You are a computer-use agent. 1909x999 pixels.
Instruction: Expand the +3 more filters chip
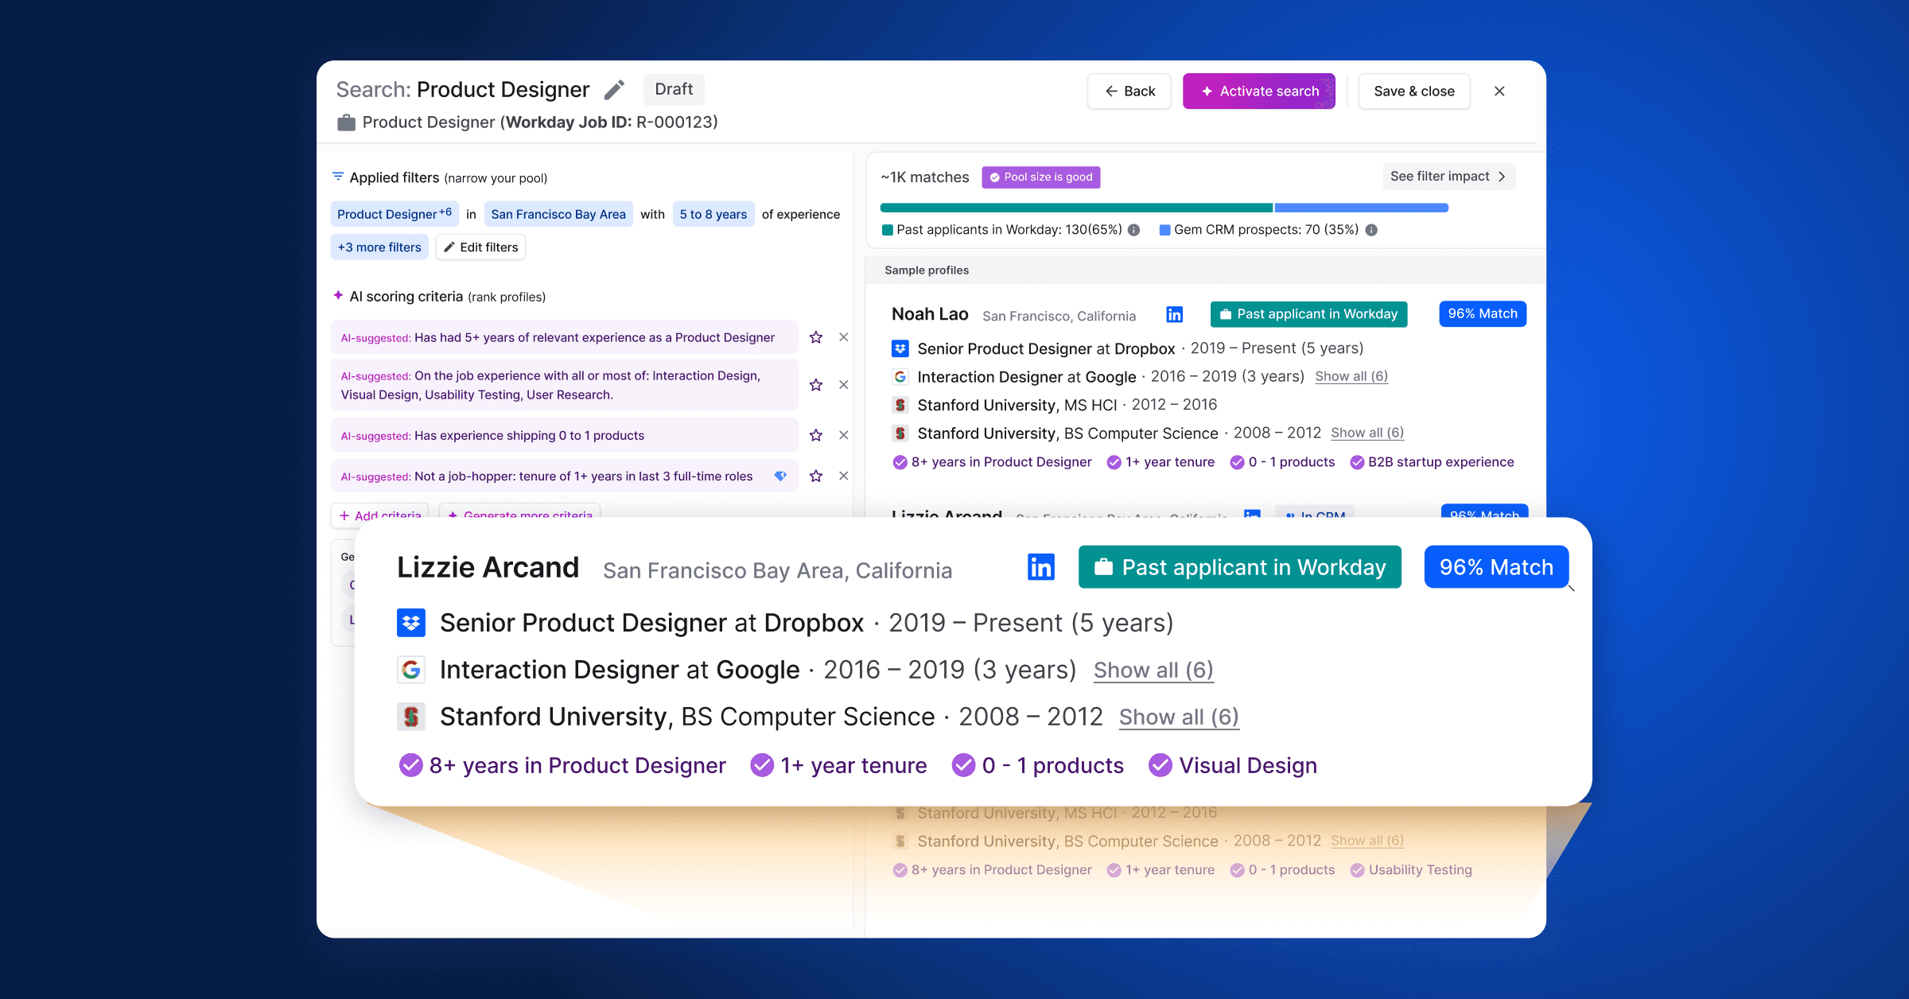point(379,247)
